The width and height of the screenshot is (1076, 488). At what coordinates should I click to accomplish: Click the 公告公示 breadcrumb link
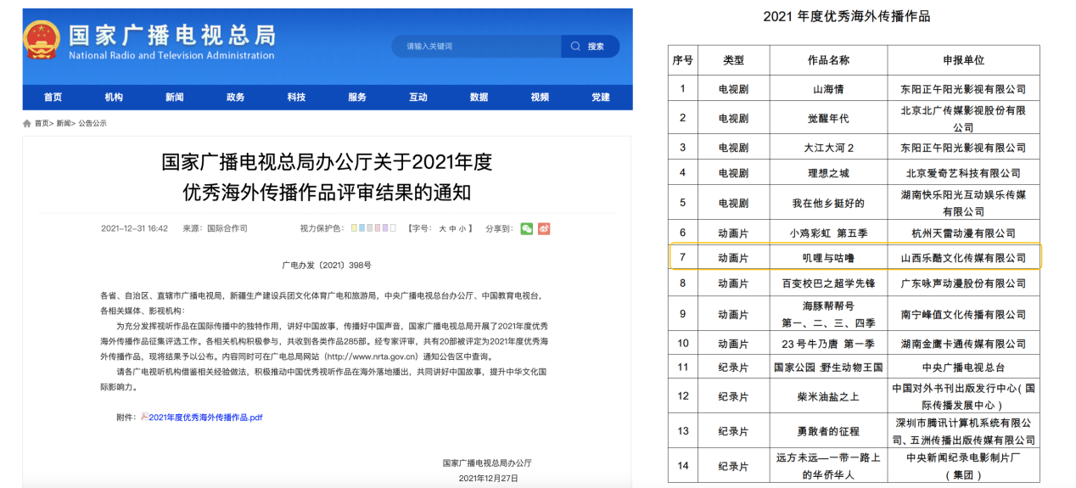[x=92, y=123]
